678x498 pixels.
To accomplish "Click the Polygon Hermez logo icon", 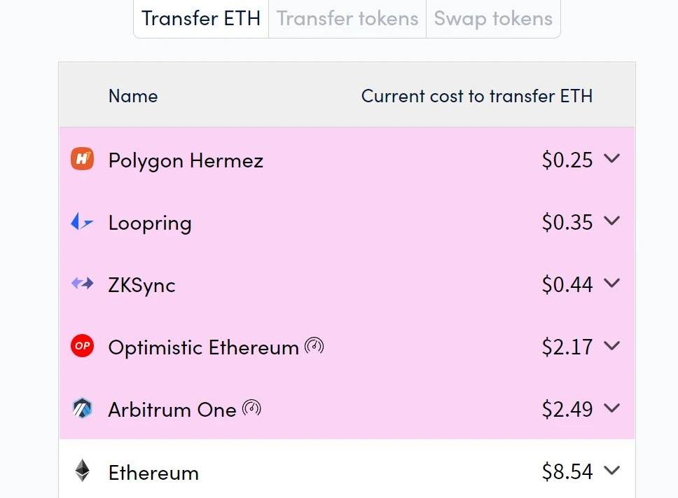I will tap(83, 159).
